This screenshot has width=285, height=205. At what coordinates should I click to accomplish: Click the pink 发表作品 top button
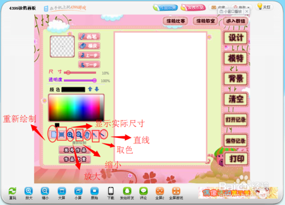click(193, 7)
